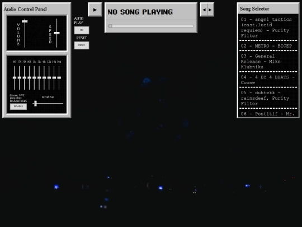Select song 01 angel_tactics Purity Filter
This screenshot has width=302, height=227.
(268, 27)
